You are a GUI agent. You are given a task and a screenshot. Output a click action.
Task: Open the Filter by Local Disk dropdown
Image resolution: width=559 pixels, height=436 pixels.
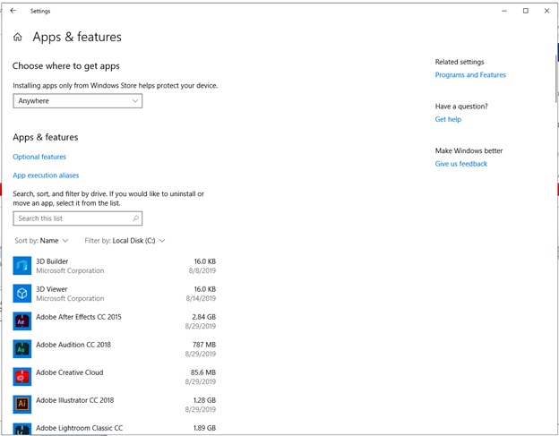(125, 241)
